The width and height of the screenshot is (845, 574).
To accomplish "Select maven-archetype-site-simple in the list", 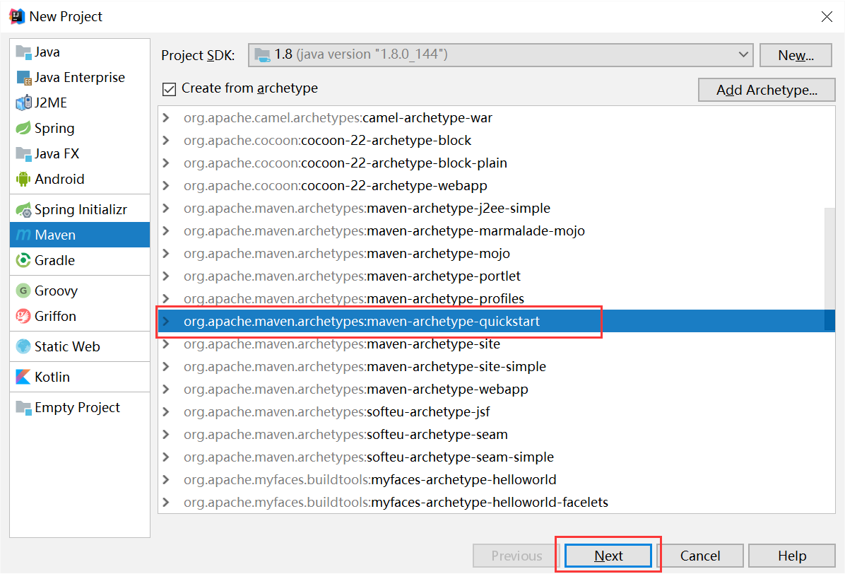I will tap(496, 366).
